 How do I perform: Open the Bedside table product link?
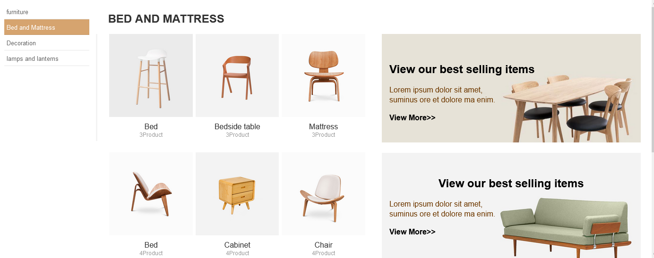tap(237, 126)
